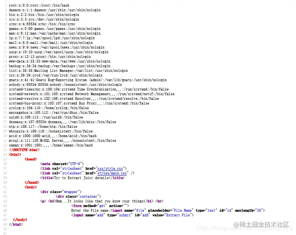This screenshot has width=296, height=235.
Task: Select the proxy:x:13:13 line
Action: point(50,57)
